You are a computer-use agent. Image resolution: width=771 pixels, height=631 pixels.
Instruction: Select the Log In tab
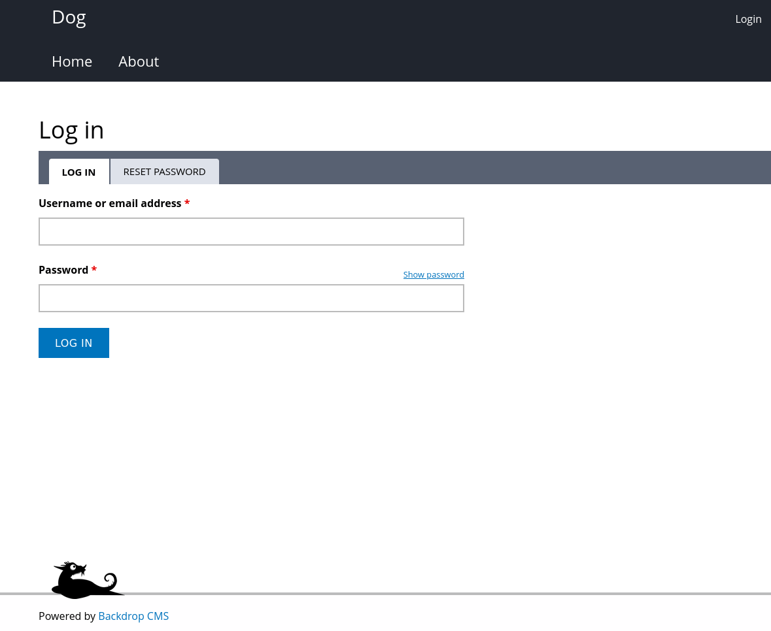78,172
